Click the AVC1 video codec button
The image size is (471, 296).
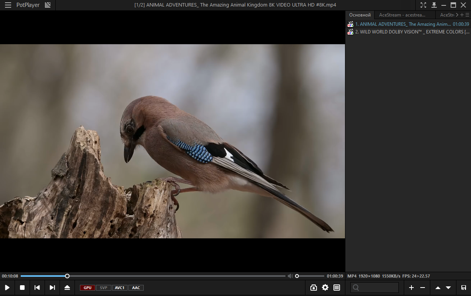point(119,288)
